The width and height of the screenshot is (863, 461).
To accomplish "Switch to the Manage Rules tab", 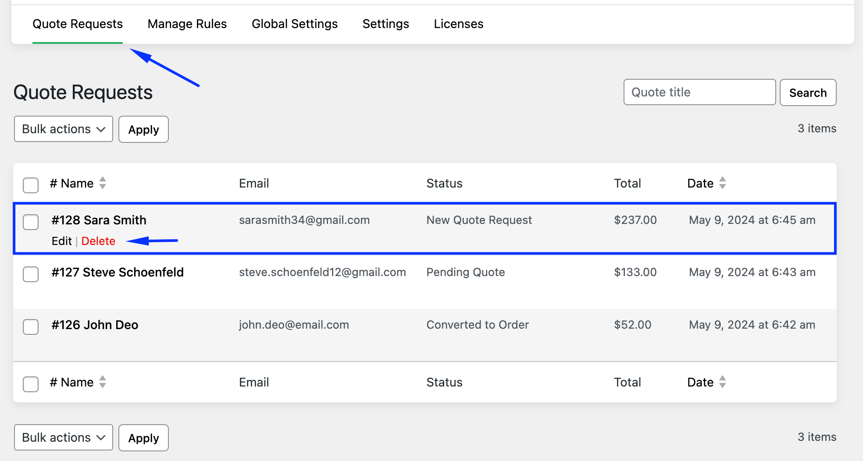I will click(187, 24).
